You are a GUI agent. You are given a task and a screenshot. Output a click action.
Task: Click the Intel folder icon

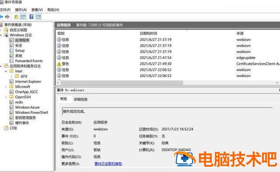[12, 71]
